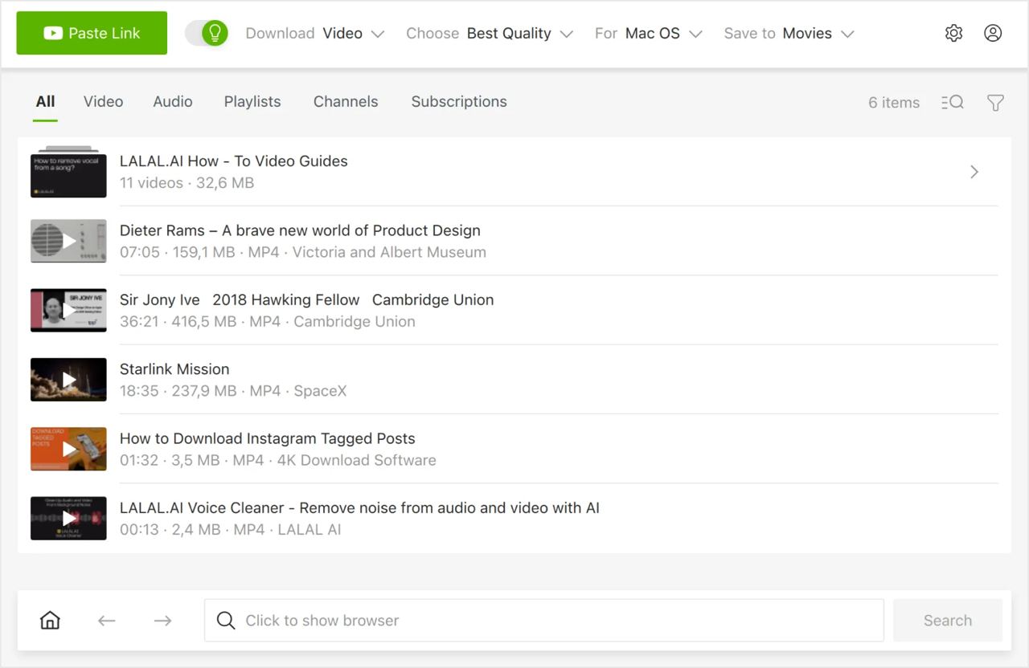Image resolution: width=1029 pixels, height=668 pixels.
Task: Search within the downloads list
Action: point(952,102)
